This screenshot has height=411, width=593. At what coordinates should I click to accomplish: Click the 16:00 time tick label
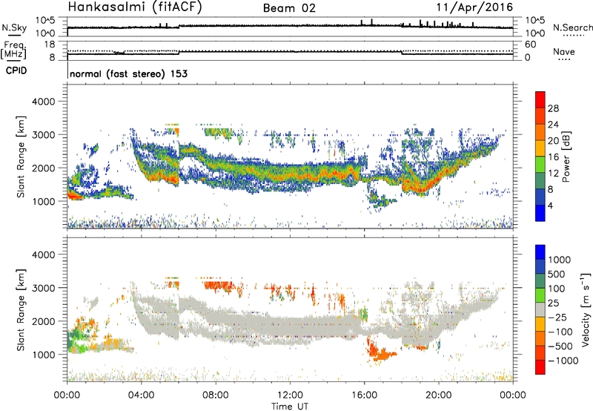point(364,395)
